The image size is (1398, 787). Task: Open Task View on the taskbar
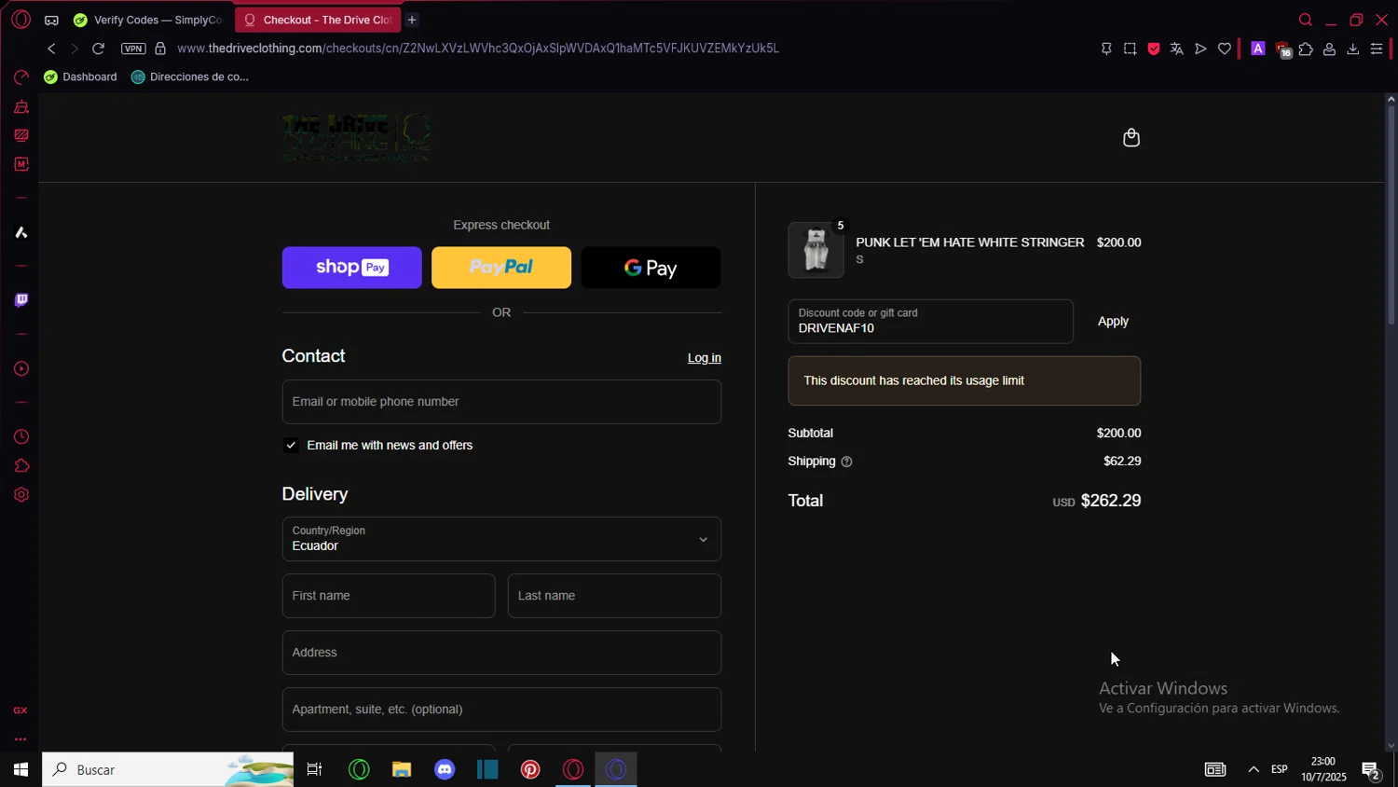pyautogui.click(x=315, y=769)
